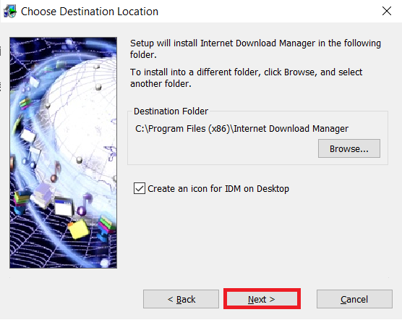Click the Destination Folder group label

[171, 111]
